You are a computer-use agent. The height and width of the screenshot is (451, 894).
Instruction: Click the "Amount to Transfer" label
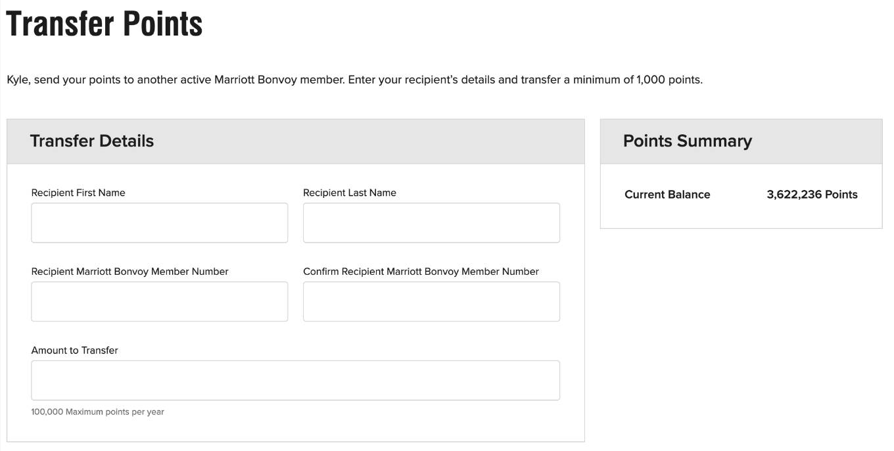(74, 350)
